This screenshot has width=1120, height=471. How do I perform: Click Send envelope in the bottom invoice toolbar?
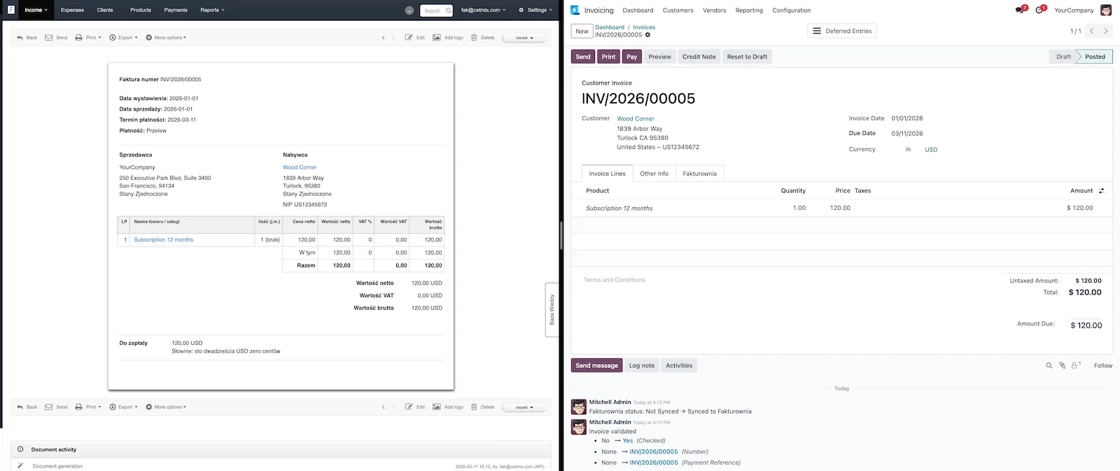point(56,407)
